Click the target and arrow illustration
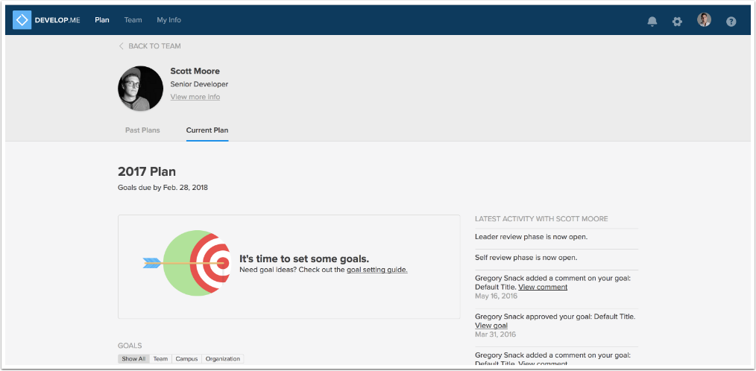 coord(186,263)
